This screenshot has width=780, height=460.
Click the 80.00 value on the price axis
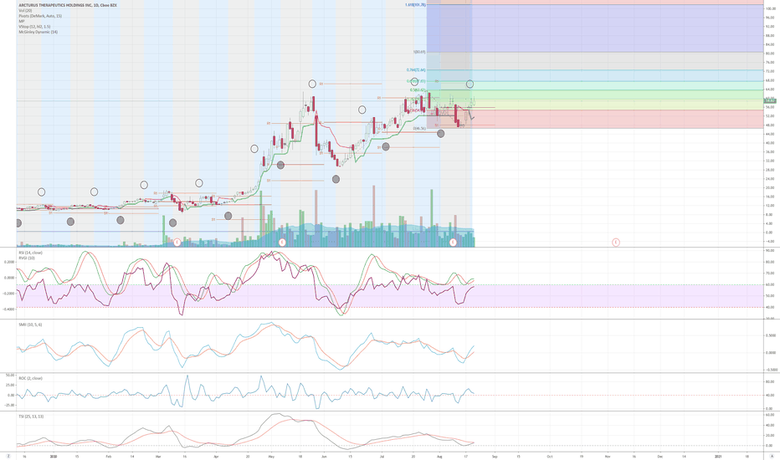pos(770,54)
